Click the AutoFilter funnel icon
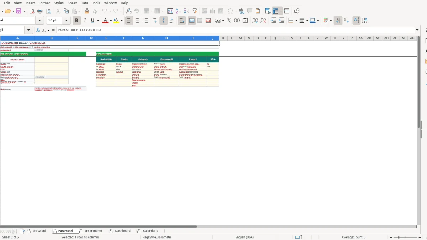 (195, 11)
